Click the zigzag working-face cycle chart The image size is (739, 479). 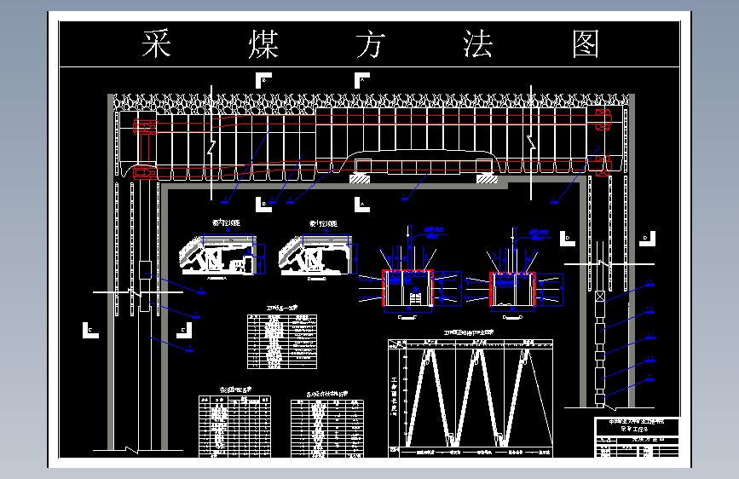(x=471, y=398)
